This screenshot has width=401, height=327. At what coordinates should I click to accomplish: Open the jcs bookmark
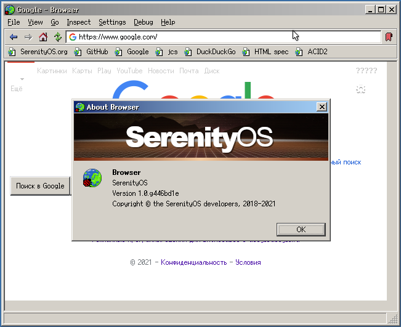[x=172, y=52]
